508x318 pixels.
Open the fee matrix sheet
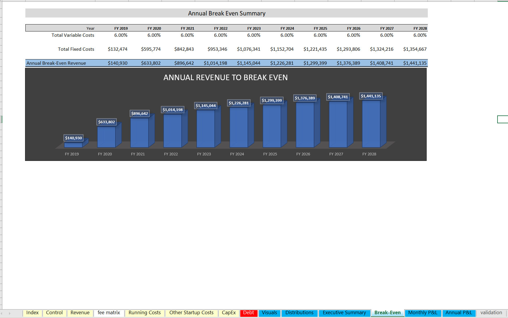108,312
